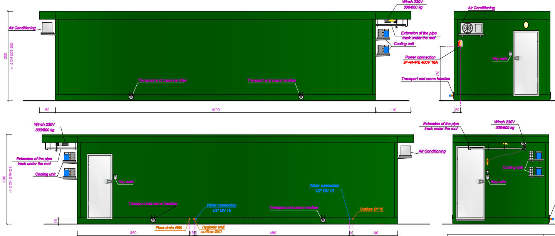Select the 350 dimension value

pyautogui.click(x=133, y=233)
